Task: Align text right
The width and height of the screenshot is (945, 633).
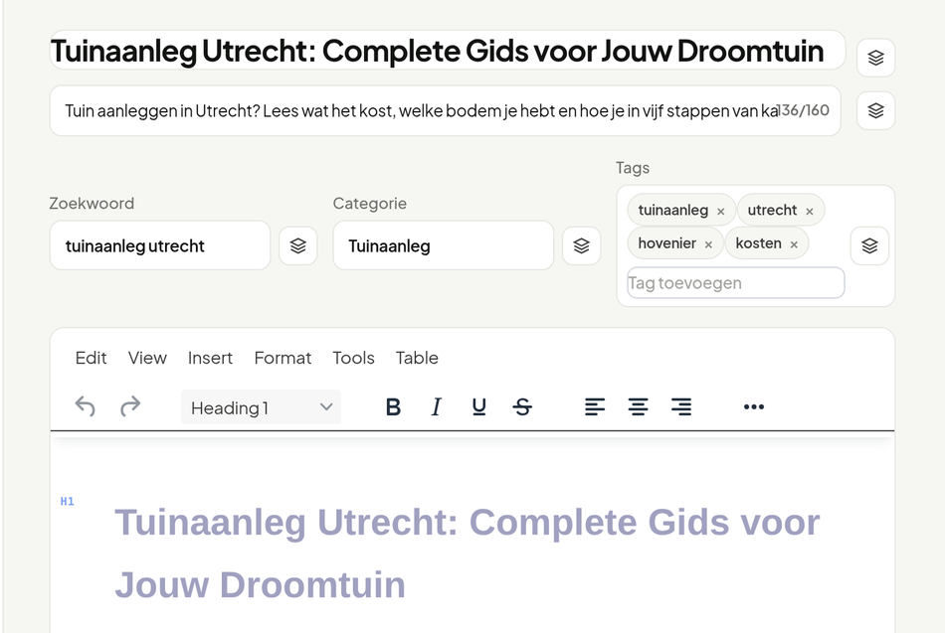Action: pyautogui.click(x=681, y=407)
